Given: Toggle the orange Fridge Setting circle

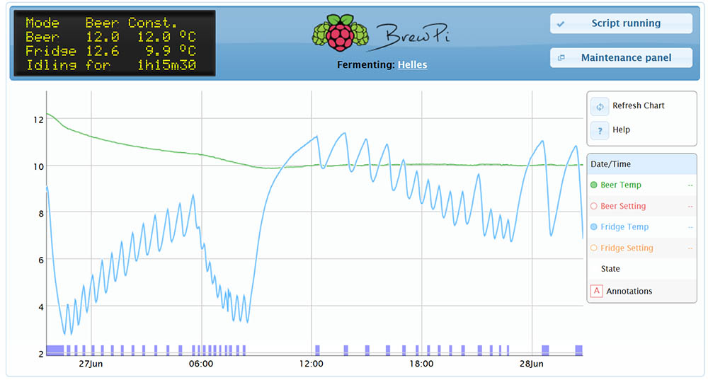Looking at the screenshot, I should tap(594, 248).
